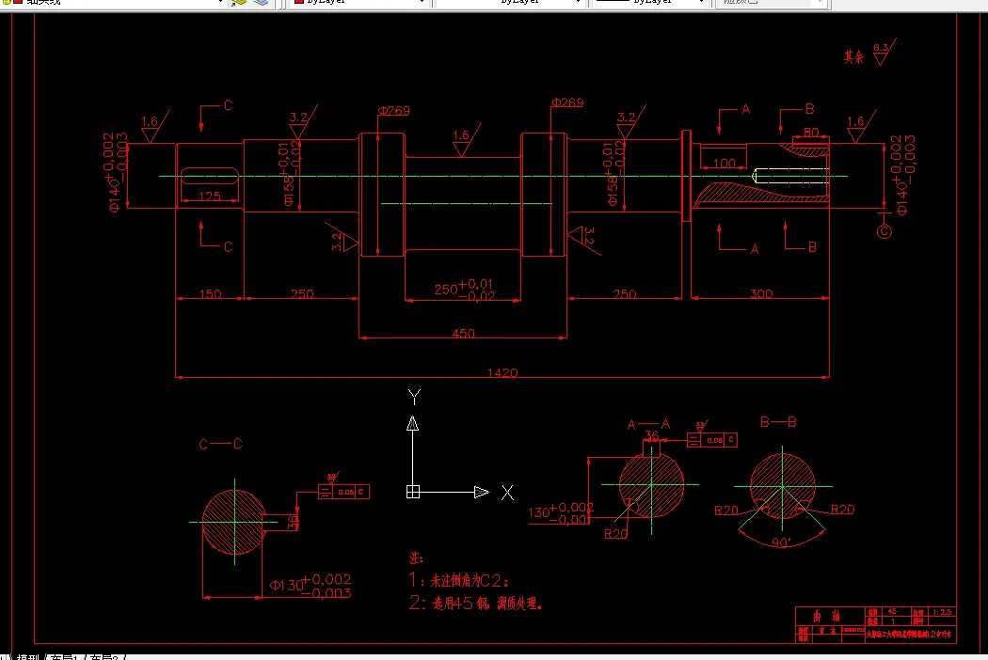Switch to the 模型 model tab
Image resolution: width=988 pixels, height=660 pixels.
click(x=27, y=657)
